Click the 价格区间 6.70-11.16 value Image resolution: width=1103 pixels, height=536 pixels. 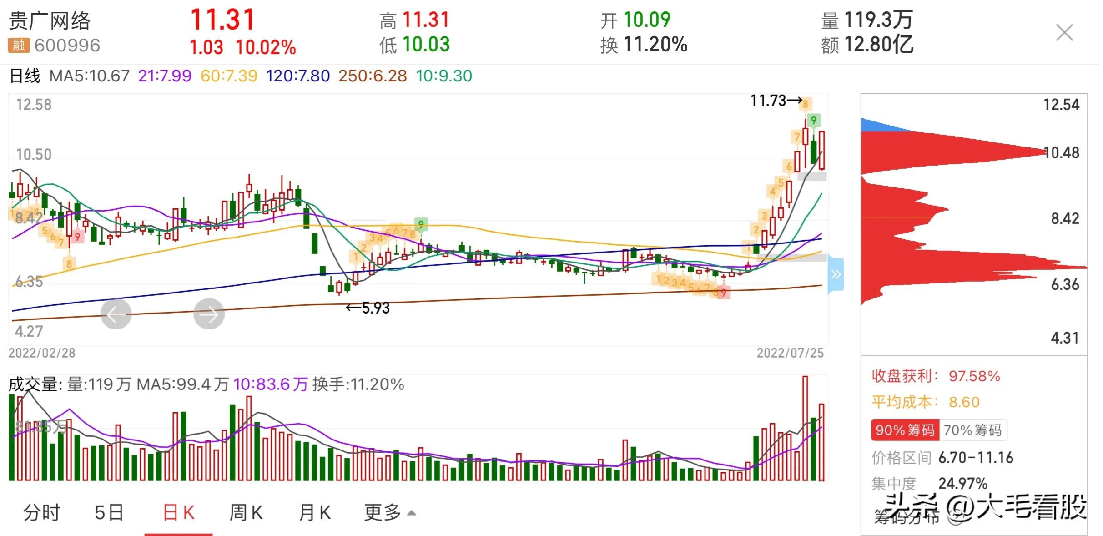[x=976, y=458]
